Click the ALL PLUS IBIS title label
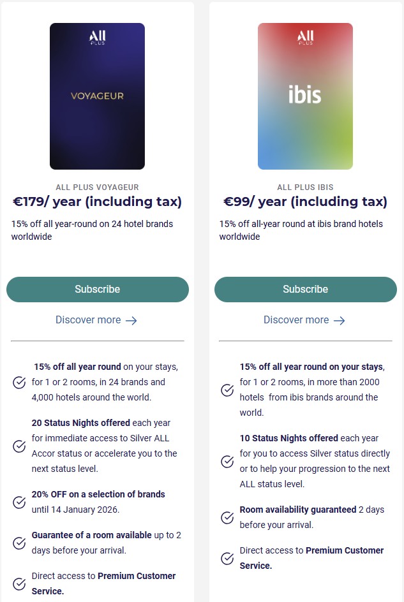The width and height of the screenshot is (404, 602). (305, 187)
